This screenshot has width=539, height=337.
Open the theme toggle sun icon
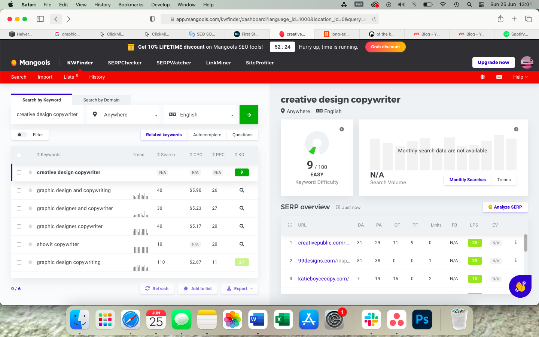coord(483,77)
